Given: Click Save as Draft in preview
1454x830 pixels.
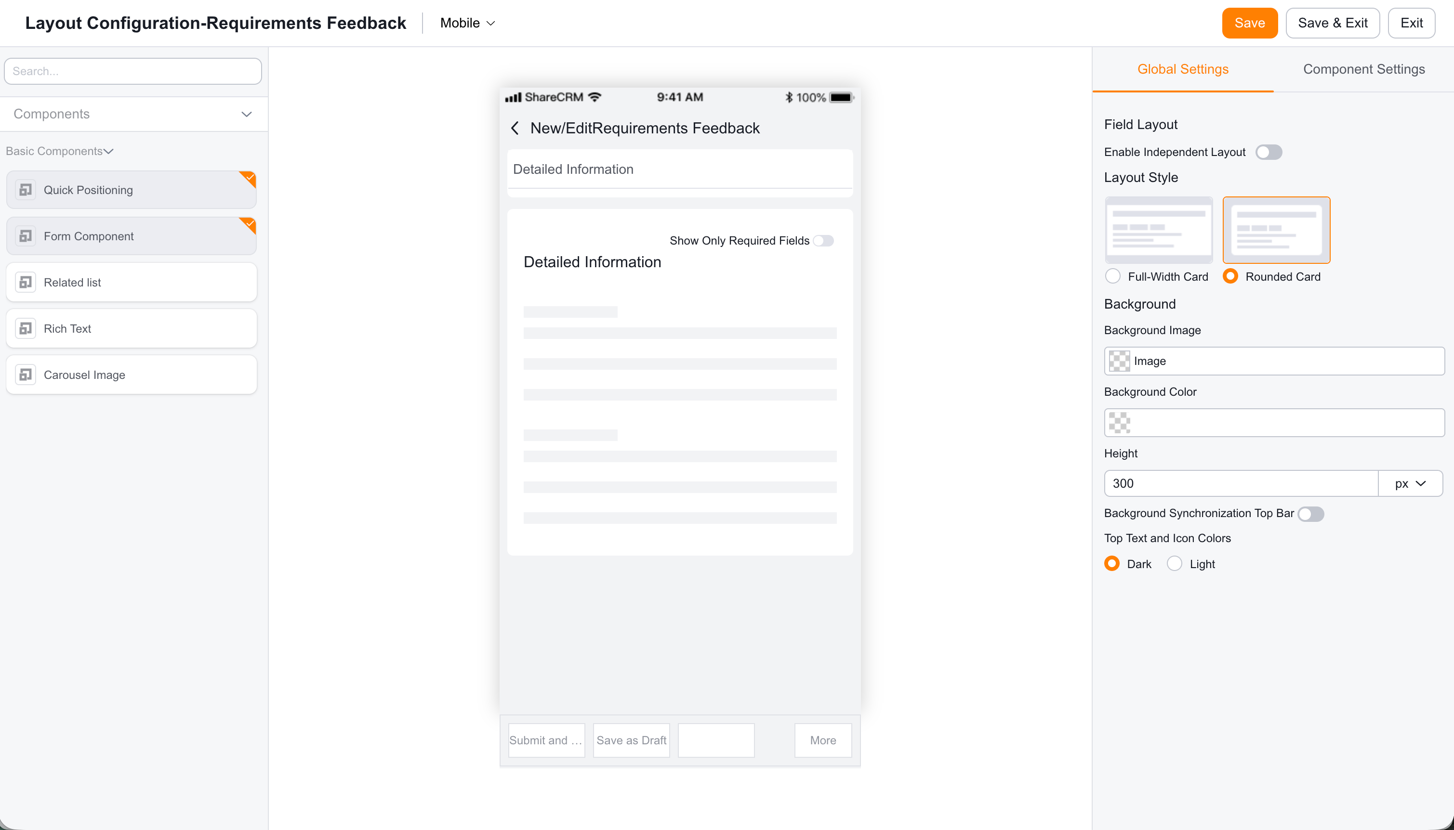Looking at the screenshot, I should 631,740.
